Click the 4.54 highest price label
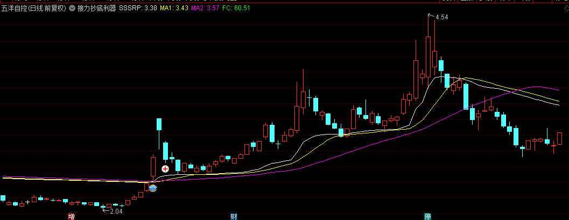This screenshot has width=569, height=220. [x=442, y=17]
